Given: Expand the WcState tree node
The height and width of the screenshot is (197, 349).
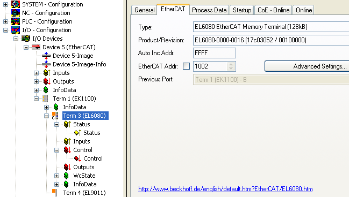Looking at the screenshot, I should (x=57, y=176).
